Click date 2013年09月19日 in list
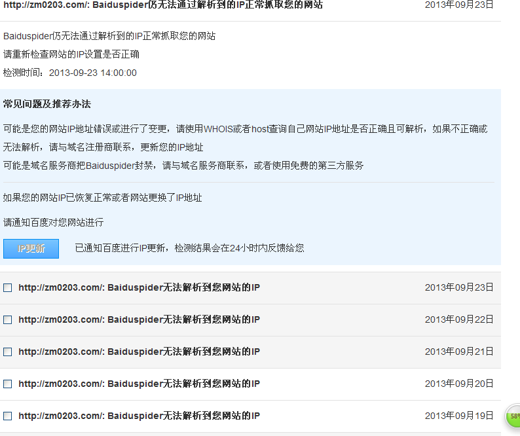The width and height of the screenshot is (520, 436). click(x=459, y=416)
